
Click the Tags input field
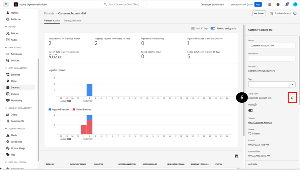click(269, 84)
